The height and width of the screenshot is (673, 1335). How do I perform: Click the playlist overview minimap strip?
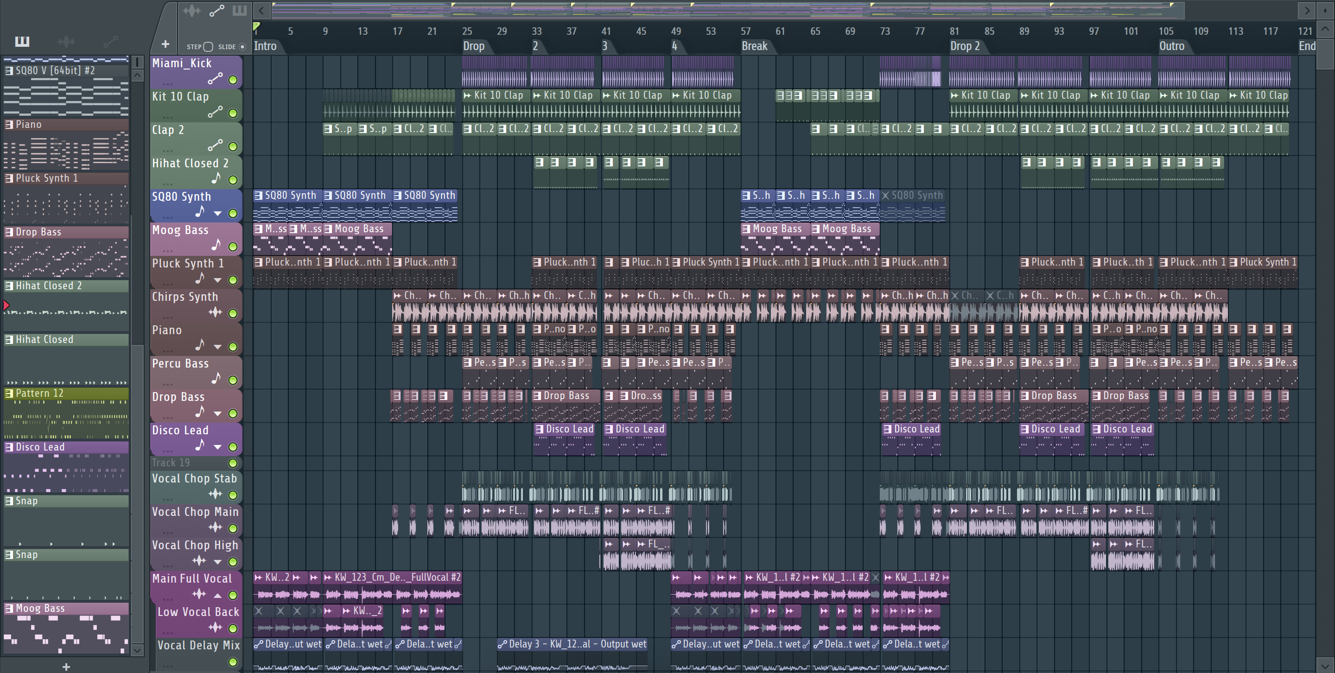click(728, 10)
